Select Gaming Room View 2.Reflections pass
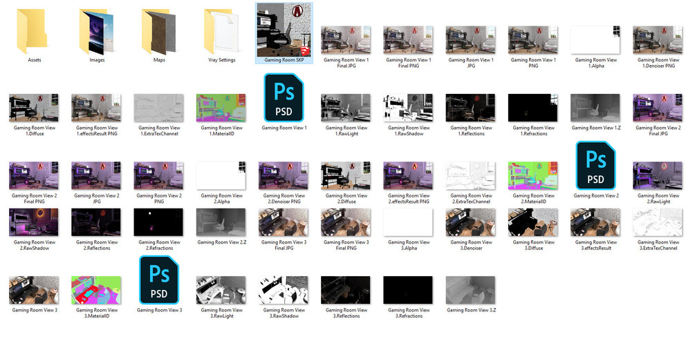This screenshot has width=695, height=348. (x=97, y=223)
